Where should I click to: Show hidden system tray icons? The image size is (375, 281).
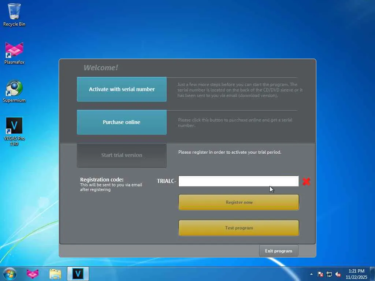pos(311,274)
